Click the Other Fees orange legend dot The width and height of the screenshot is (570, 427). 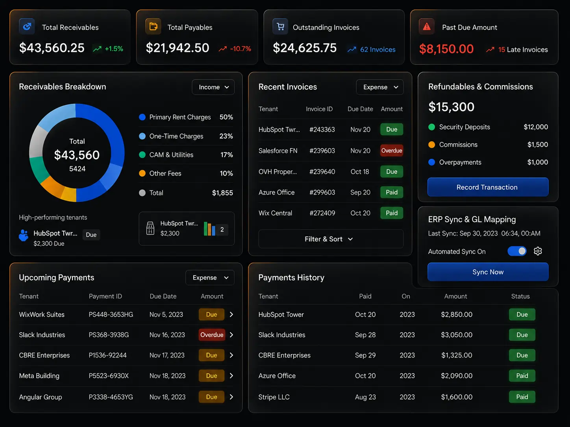pyautogui.click(x=142, y=173)
